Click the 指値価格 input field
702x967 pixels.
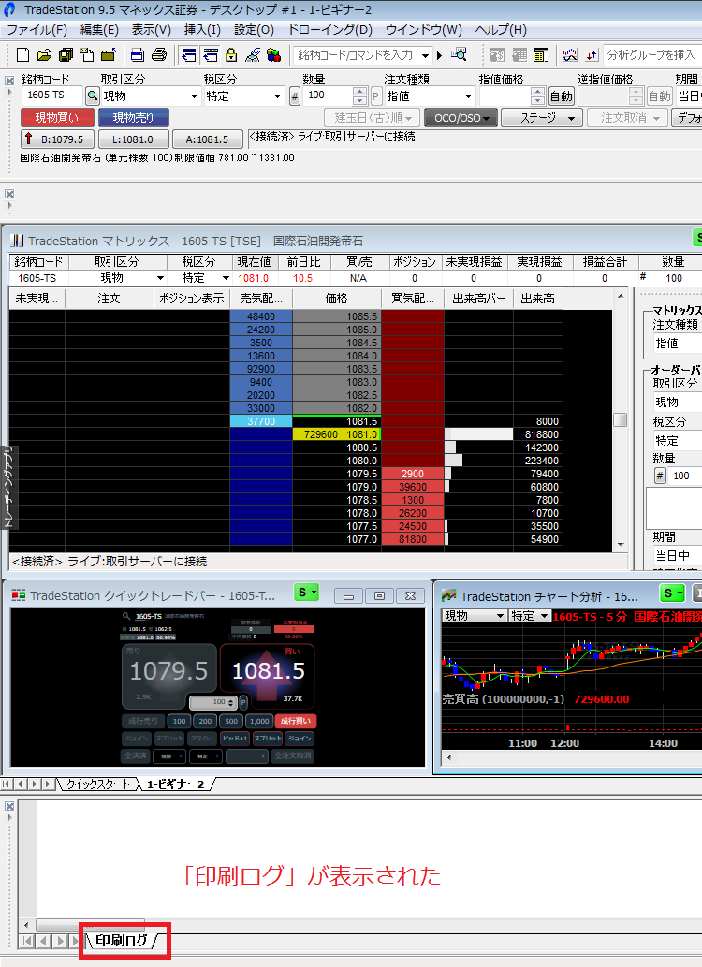point(505,96)
